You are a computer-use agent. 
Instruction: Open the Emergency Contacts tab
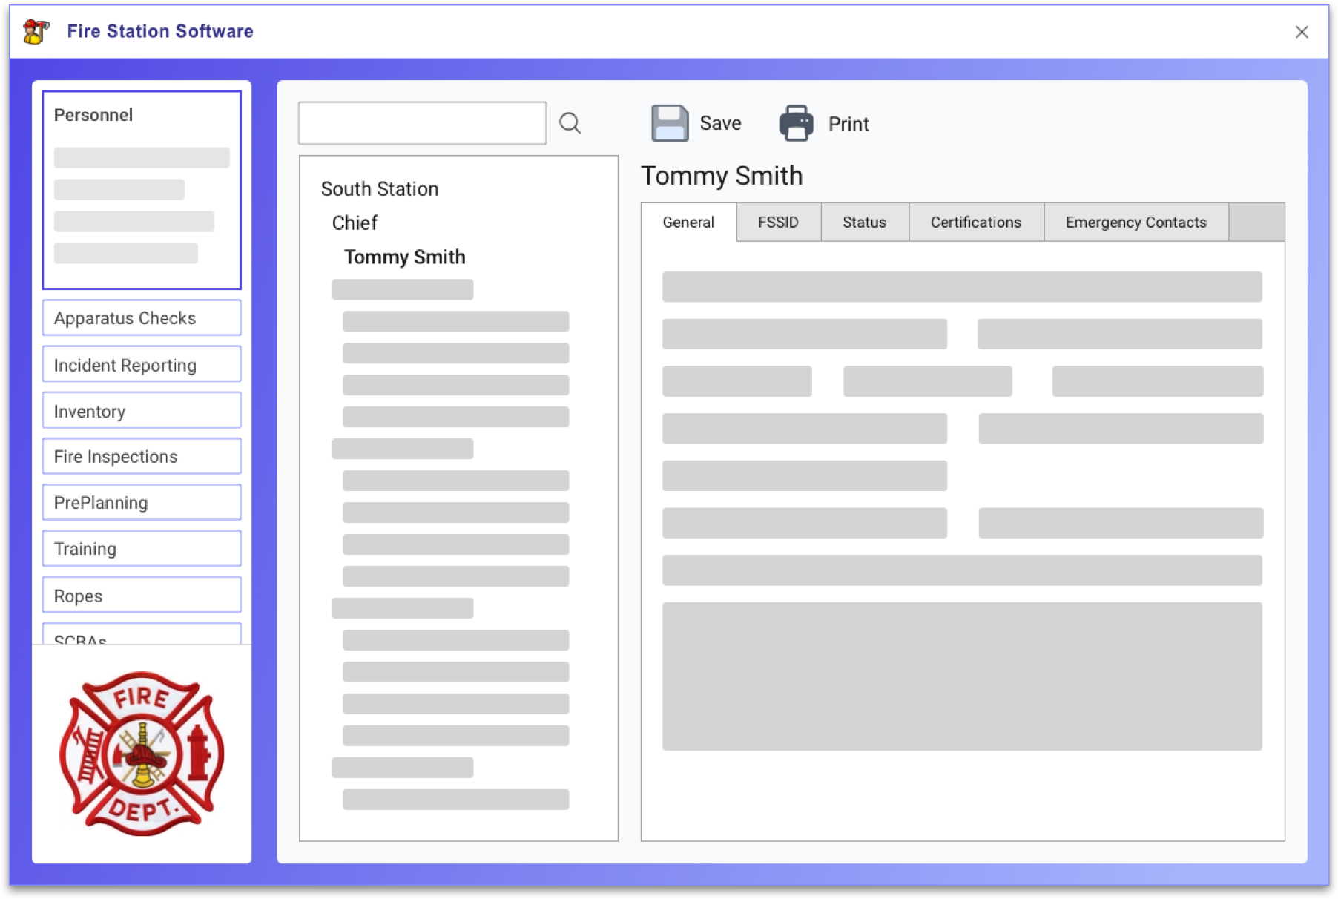1135,223
